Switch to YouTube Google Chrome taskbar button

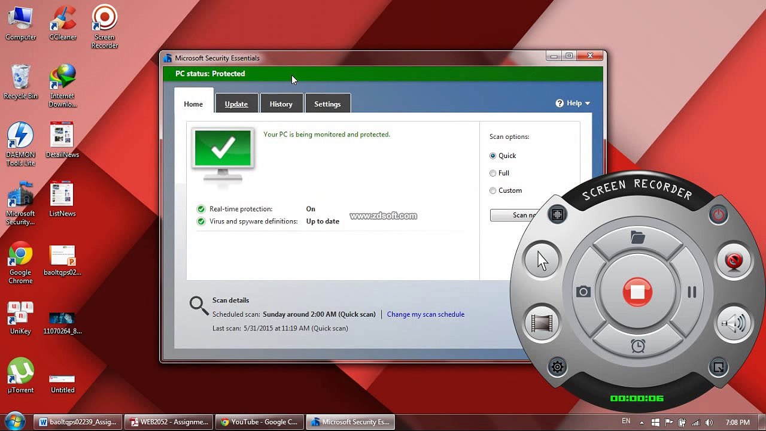pos(260,422)
